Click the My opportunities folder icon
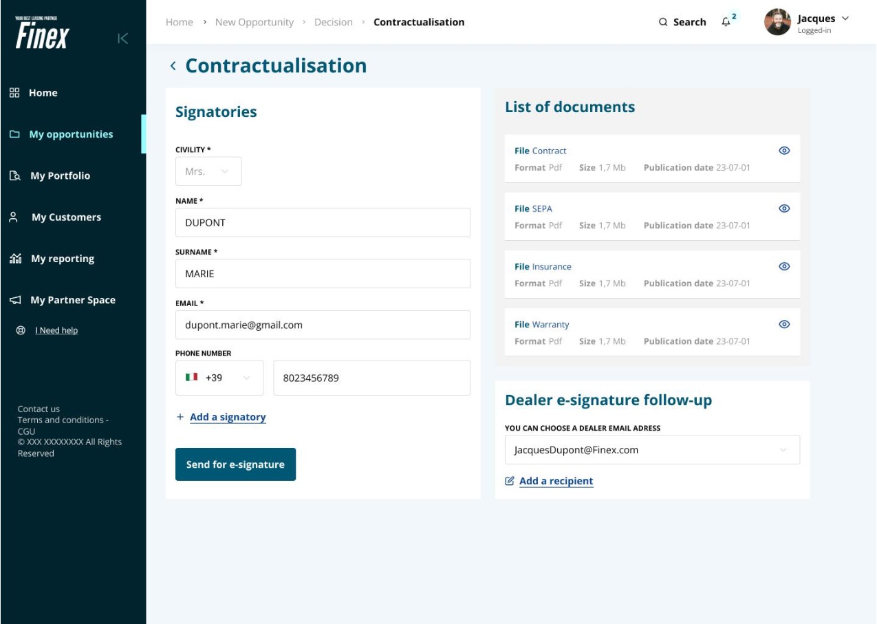Screen dimensions: 877x624 pyautogui.click(x=14, y=135)
